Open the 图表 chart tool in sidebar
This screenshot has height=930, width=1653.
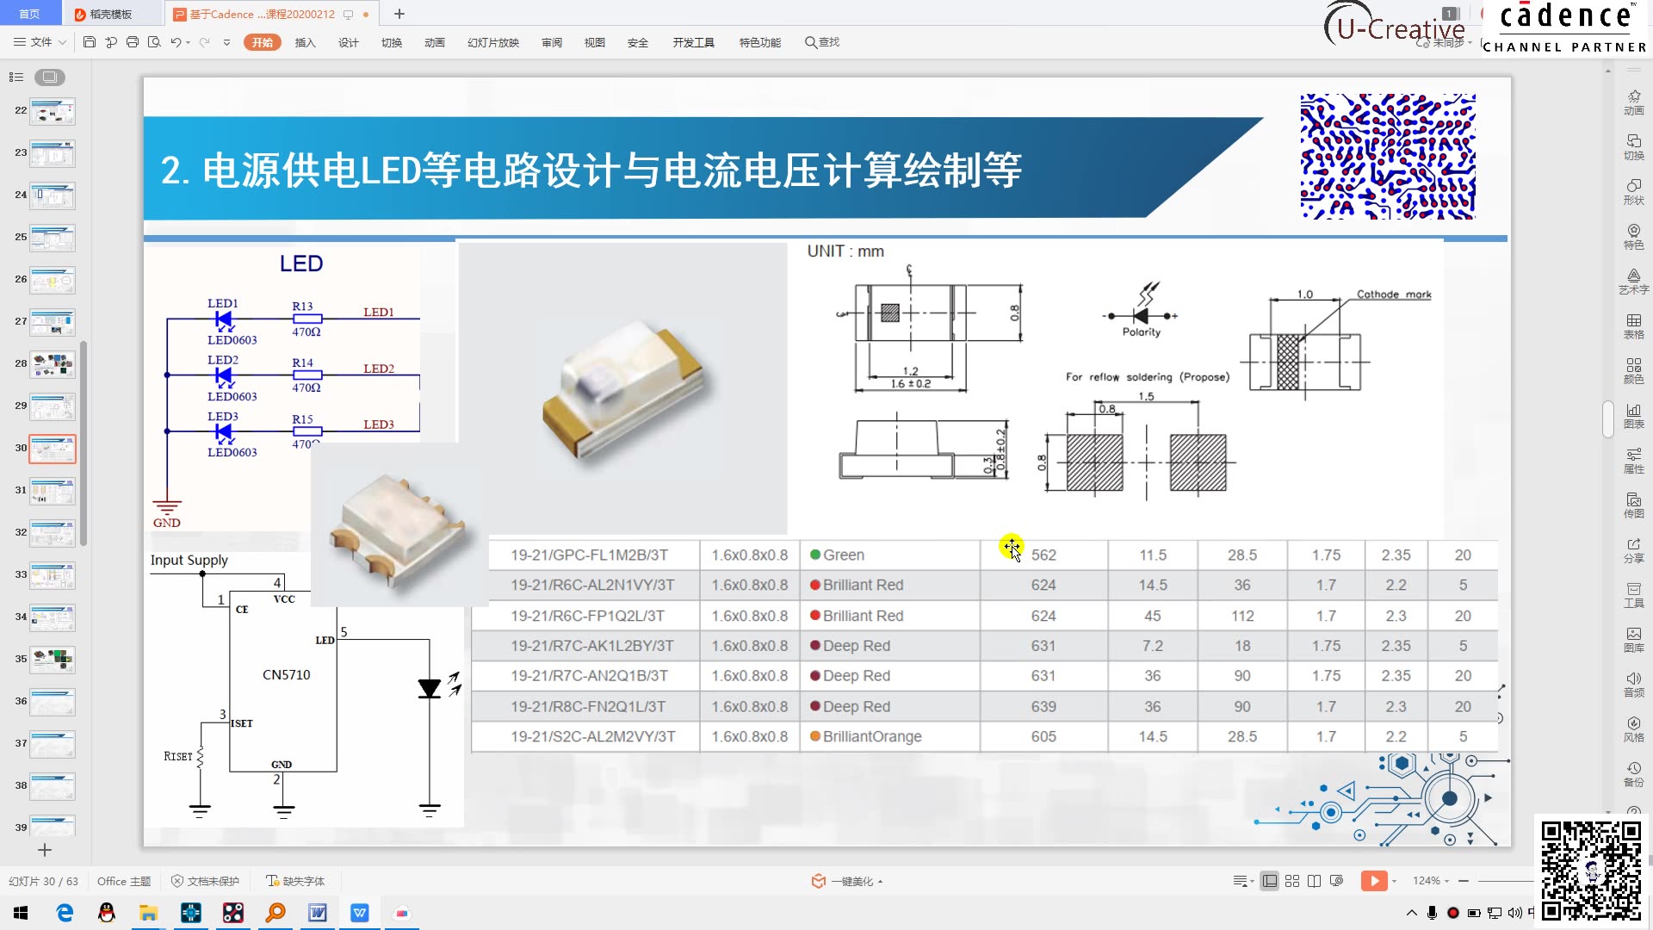coord(1633,415)
